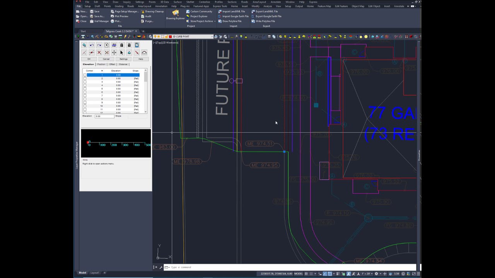Close the Tallgrass Creek 2.2 DATA1 tab

point(135,31)
